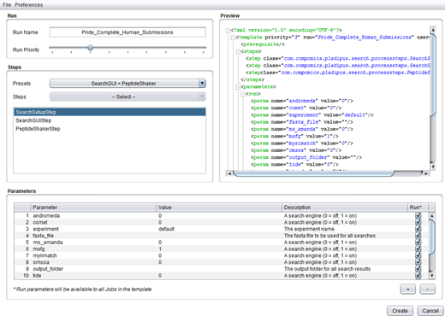Image resolution: width=445 pixels, height=316 pixels.
Task: Collapse the run node in preview
Action: click(243, 94)
